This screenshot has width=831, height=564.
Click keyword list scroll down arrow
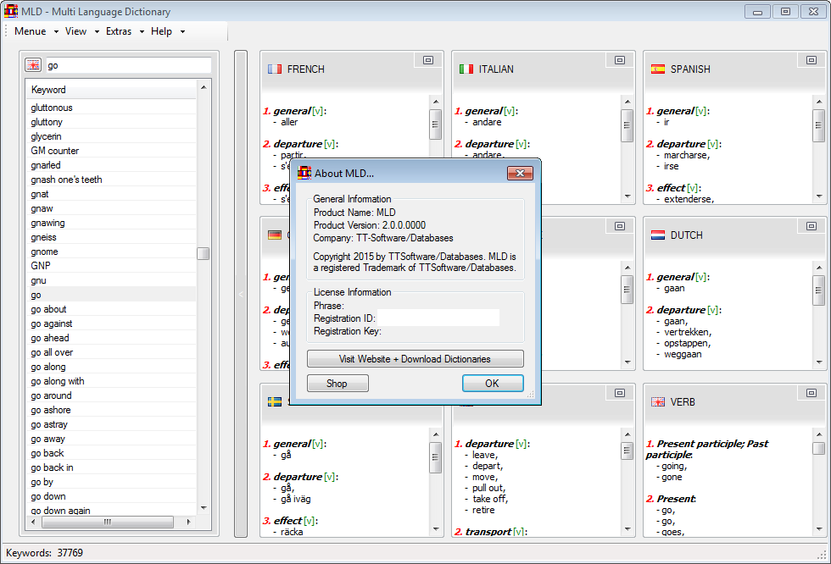point(203,508)
